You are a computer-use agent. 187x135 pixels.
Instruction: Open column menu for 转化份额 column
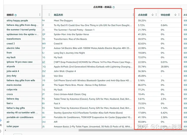point(179,15)
